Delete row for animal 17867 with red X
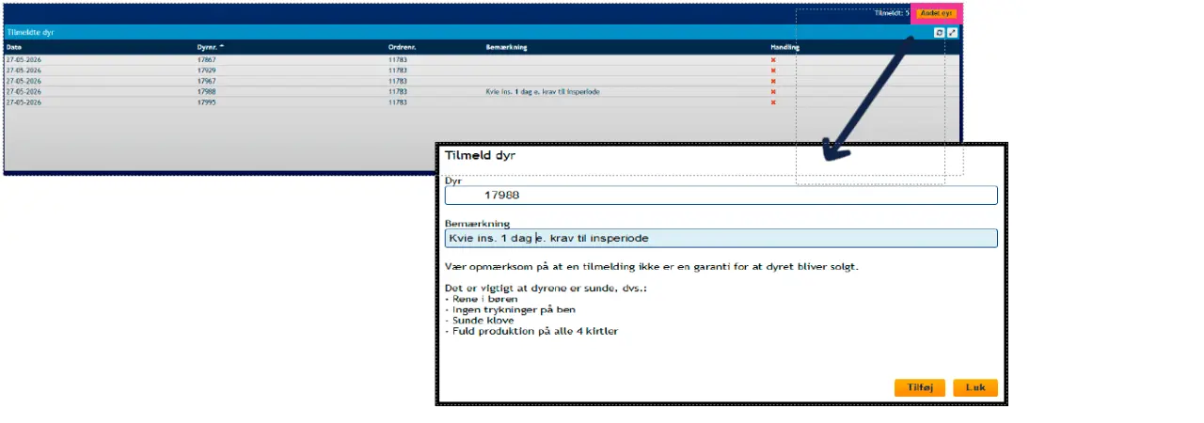The width and height of the screenshot is (1204, 423). click(773, 60)
